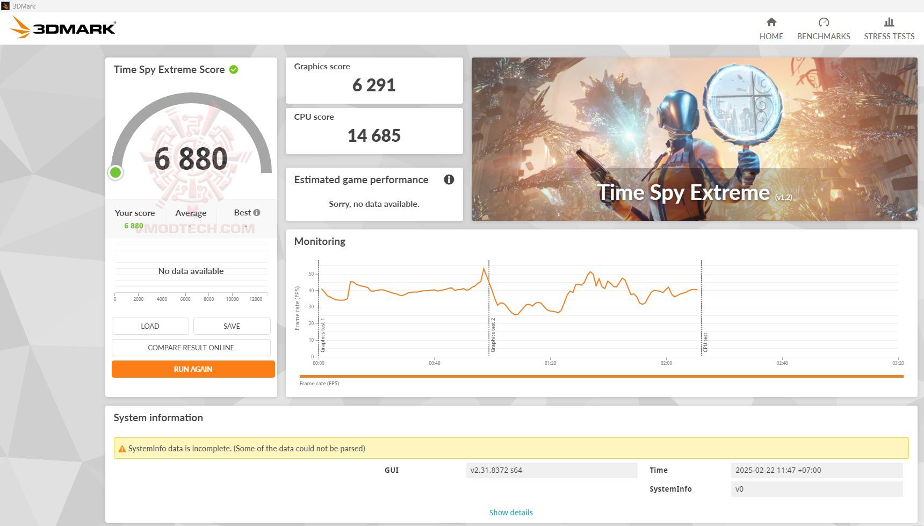Click SAVE to store the result
This screenshot has height=526, width=924.
[232, 326]
